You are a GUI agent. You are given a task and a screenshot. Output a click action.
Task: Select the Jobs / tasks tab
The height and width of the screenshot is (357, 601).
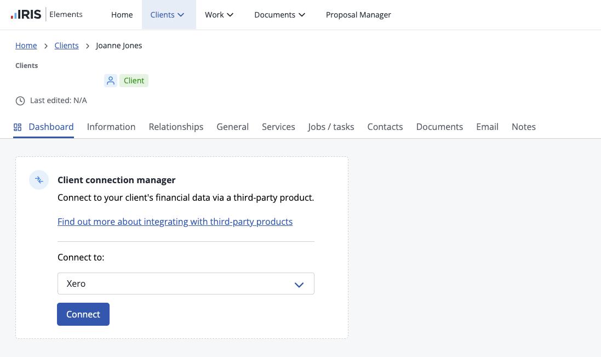tap(331, 127)
